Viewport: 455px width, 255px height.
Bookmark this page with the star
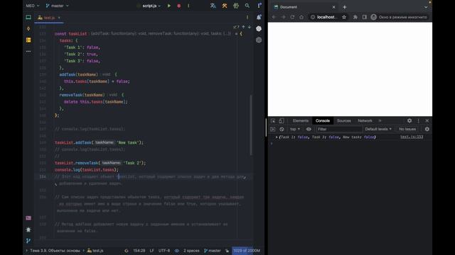click(x=344, y=17)
